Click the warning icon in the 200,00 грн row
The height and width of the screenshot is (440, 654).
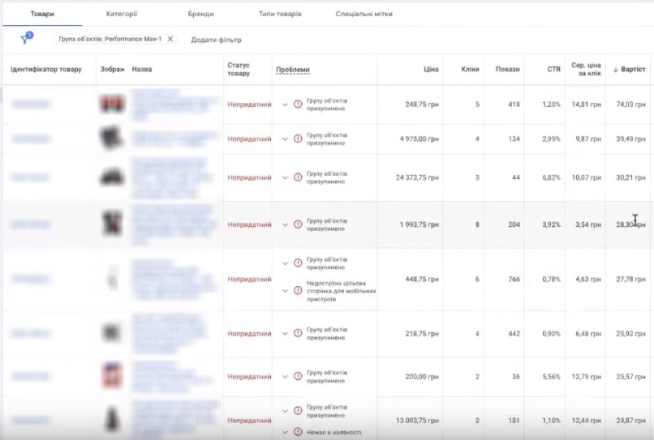(x=298, y=377)
